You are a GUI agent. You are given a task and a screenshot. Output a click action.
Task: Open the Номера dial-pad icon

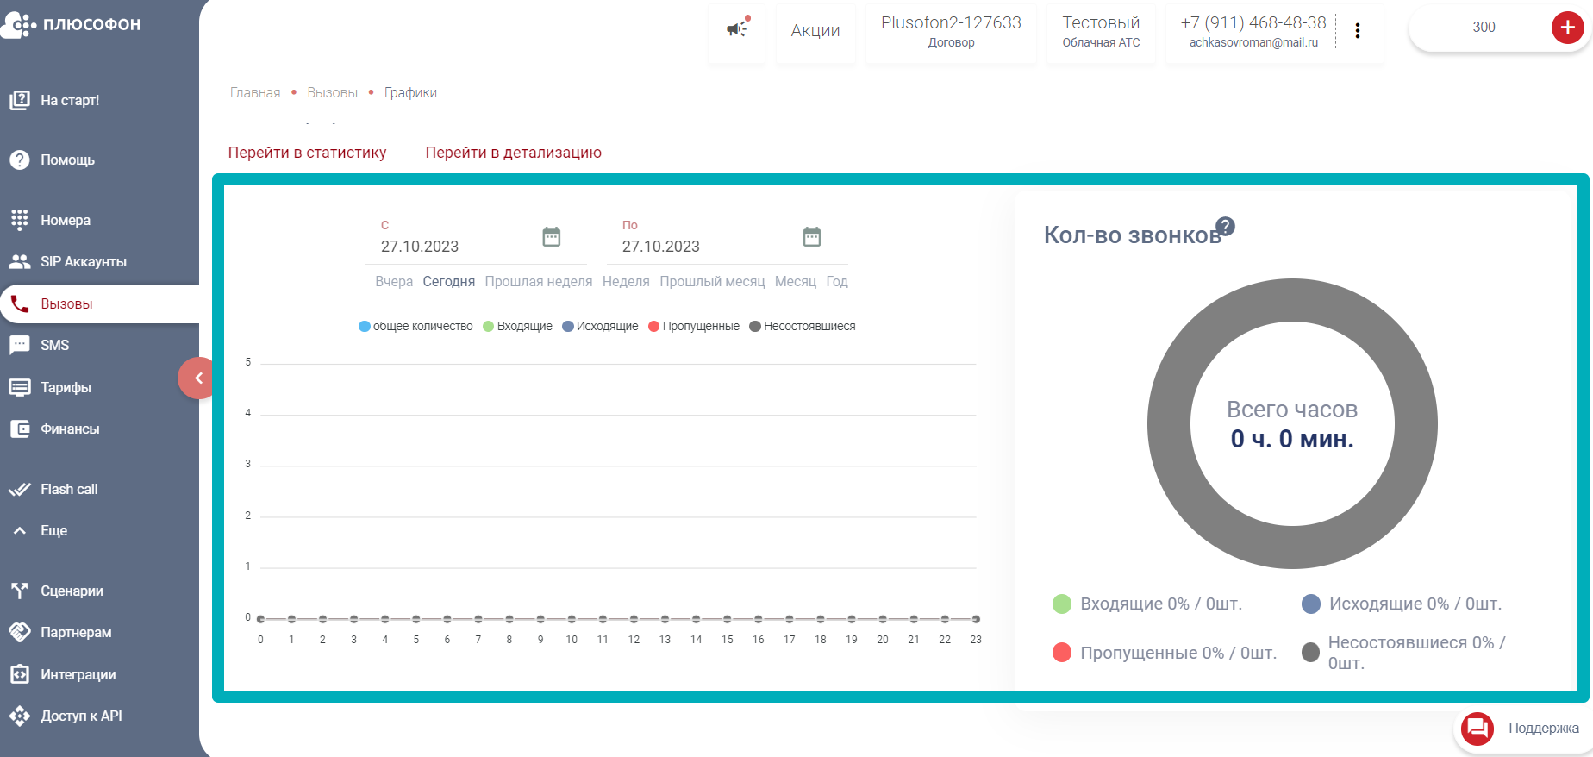pyautogui.click(x=19, y=220)
